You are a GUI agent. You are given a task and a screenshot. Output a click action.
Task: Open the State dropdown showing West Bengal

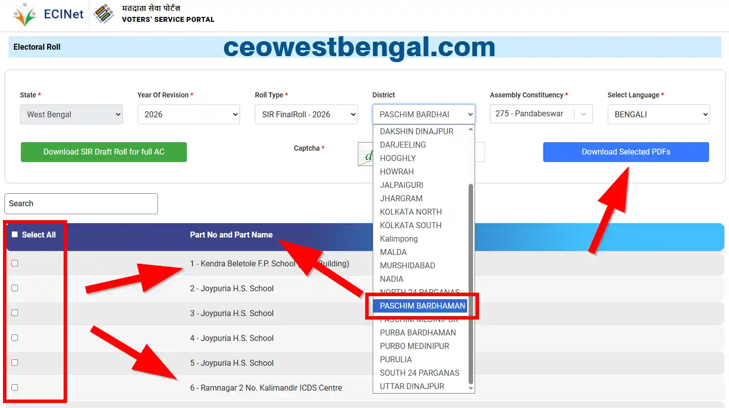click(72, 114)
